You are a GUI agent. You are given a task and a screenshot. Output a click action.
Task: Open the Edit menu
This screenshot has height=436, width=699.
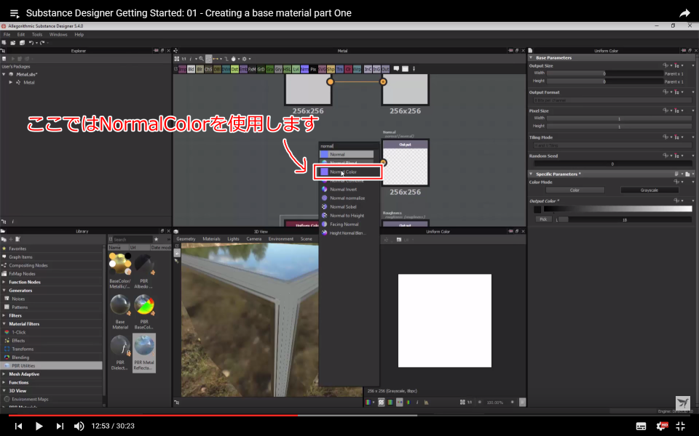(x=21, y=34)
